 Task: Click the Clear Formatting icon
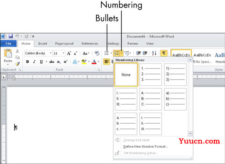(97, 53)
